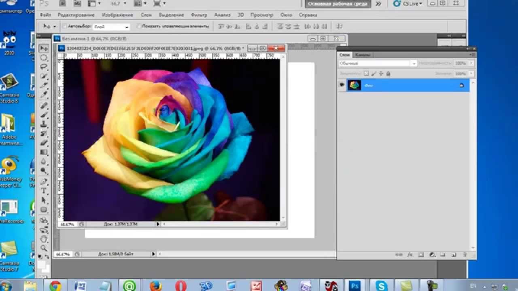This screenshot has height=291, width=518.
Task: Launch Bridge from the application bar
Action: pos(62,4)
